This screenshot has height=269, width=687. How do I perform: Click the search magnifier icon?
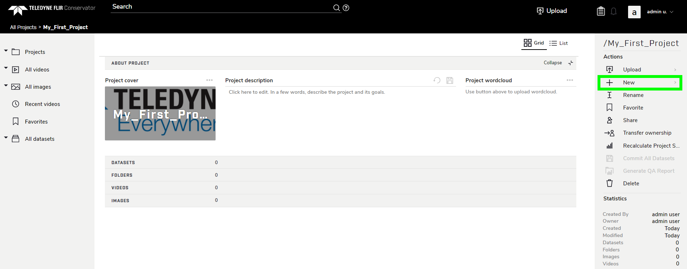pyautogui.click(x=336, y=8)
